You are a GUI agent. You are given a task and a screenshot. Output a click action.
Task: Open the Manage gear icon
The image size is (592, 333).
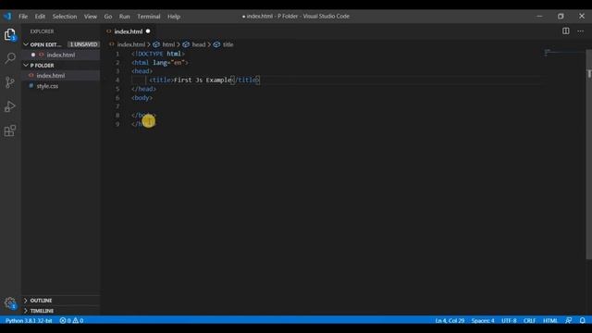coord(10,302)
